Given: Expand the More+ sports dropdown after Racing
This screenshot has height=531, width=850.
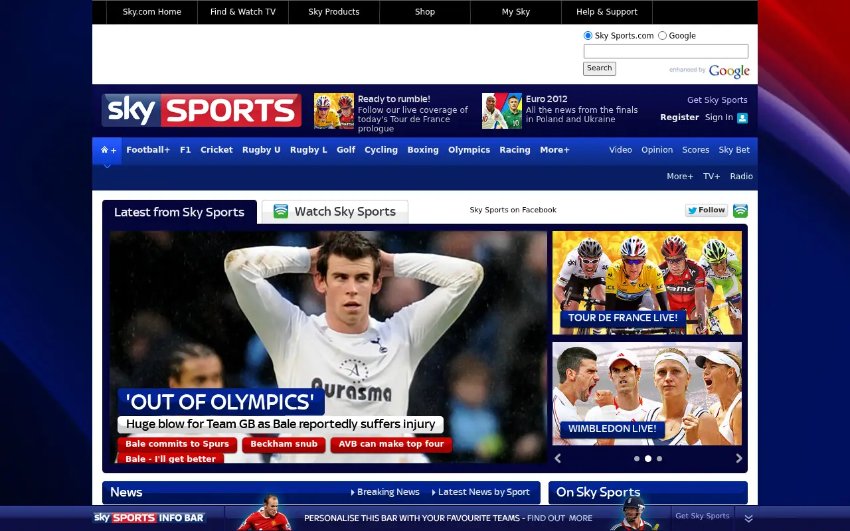Looking at the screenshot, I should tap(554, 150).
